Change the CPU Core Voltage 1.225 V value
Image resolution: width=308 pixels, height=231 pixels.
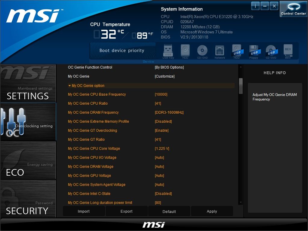pos(162,149)
